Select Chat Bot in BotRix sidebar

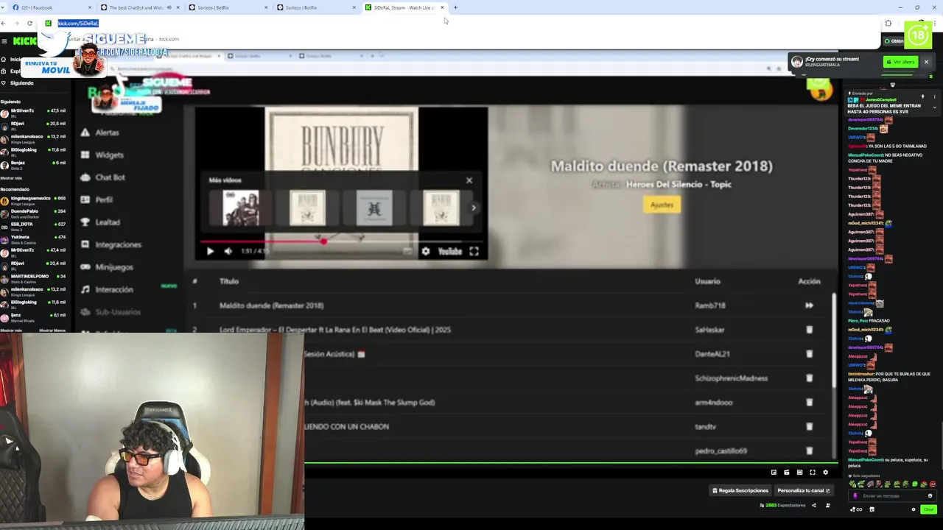click(x=102, y=177)
